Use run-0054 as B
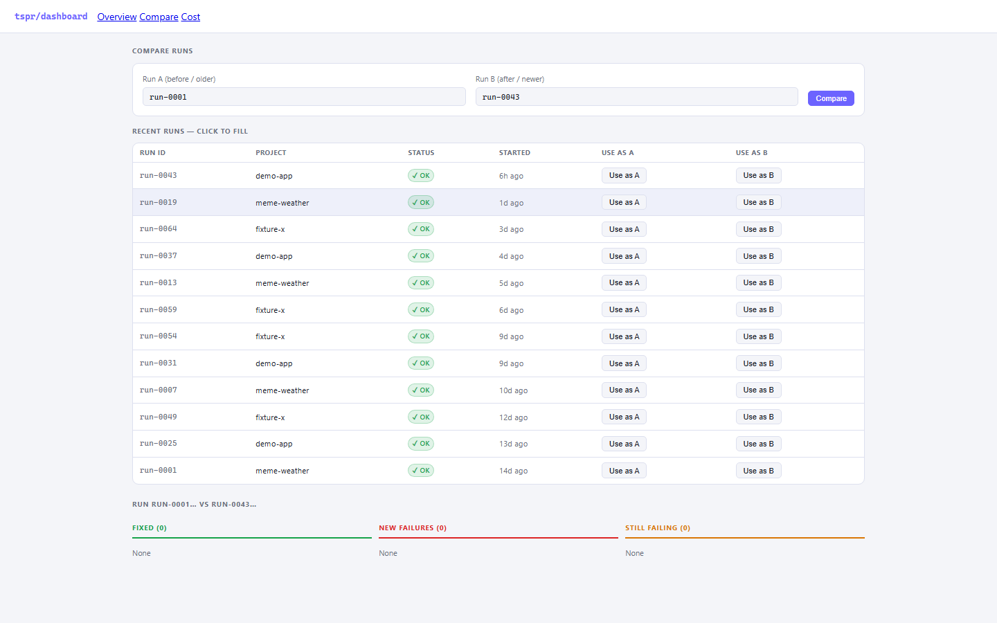The image size is (997, 623). [758, 336]
